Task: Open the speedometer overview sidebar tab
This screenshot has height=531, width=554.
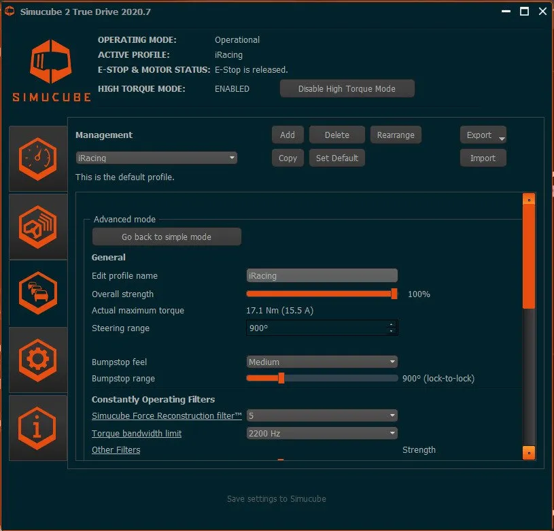Action: [37, 159]
